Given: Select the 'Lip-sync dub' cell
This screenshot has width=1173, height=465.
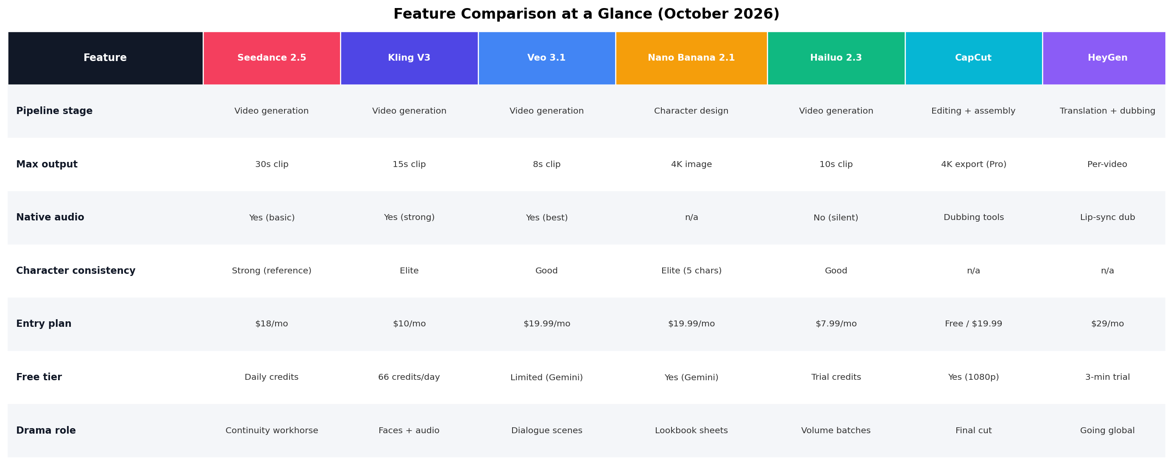Looking at the screenshot, I should click(1107, 218).
